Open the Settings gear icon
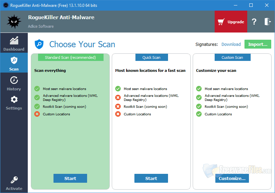The height and width of the screenshot is (193, 275). [14, 100]
